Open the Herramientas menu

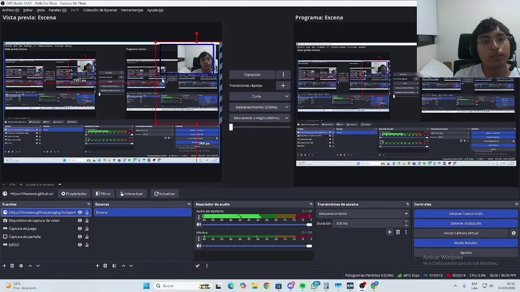132,10
